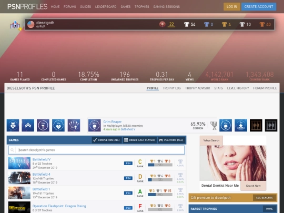Click the Battlefield 1 progress bar
284x213 pixels.
(x=160, y=195)
